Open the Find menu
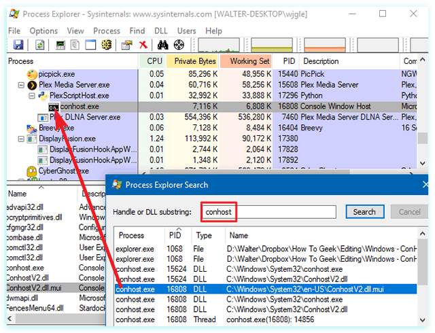Image resolution: width=435 pixels, height=333 pixels. [137, 31]
